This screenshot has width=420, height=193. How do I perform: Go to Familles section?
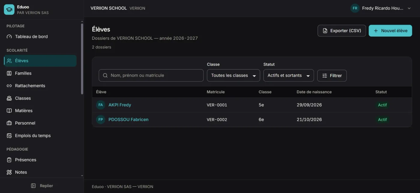pyautogui.click(x=40, y=73)
